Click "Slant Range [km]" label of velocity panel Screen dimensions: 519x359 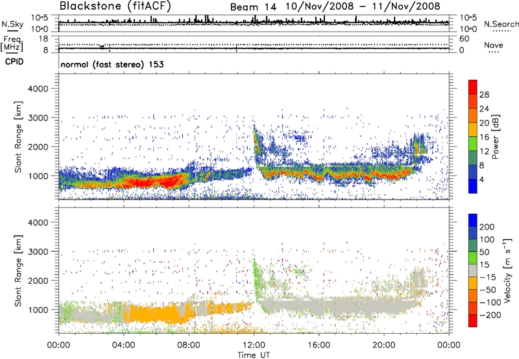[x=18, y=271]
